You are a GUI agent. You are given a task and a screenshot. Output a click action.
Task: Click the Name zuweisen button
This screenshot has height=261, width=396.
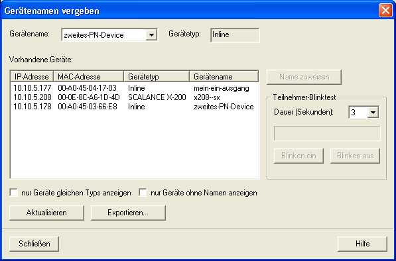[x=304, y=77]
